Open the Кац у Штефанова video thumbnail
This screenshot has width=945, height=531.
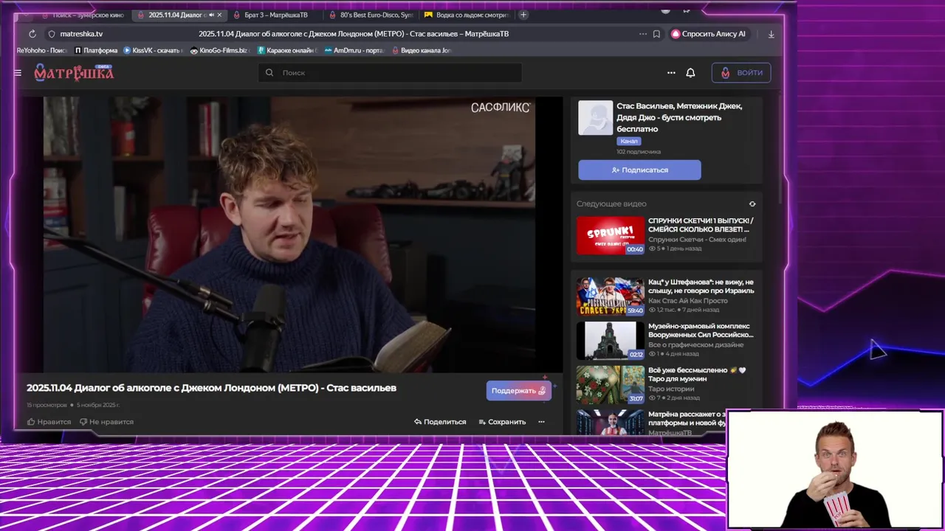pyautogui.click(x=610, y=296)
